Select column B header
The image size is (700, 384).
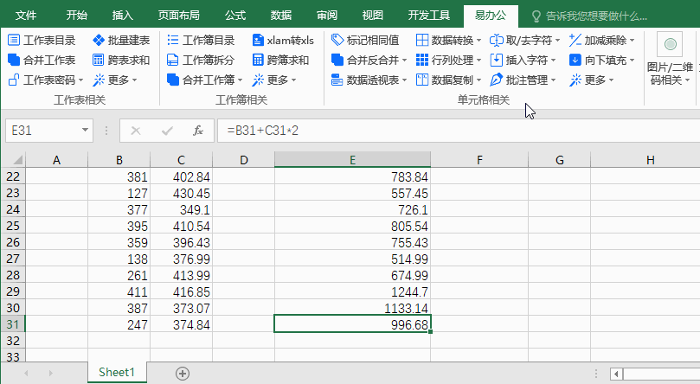point(119,160)
